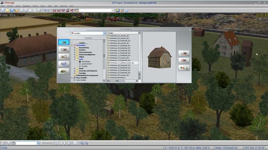Click the model list vertical scrollbar
Image resolution: width=268 pixels, height=150 pixels.
tap(139, 55)
